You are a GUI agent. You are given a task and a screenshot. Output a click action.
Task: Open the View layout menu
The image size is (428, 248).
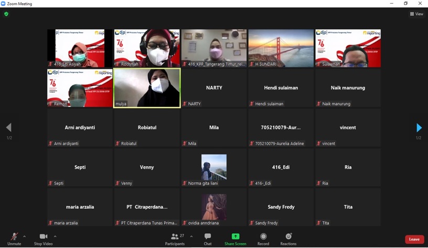coord(416,14)
